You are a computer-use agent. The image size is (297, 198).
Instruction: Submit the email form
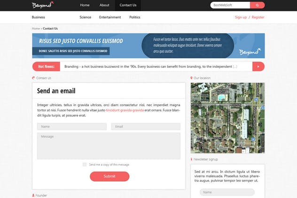pyautogui.click(x=109, y=176)
